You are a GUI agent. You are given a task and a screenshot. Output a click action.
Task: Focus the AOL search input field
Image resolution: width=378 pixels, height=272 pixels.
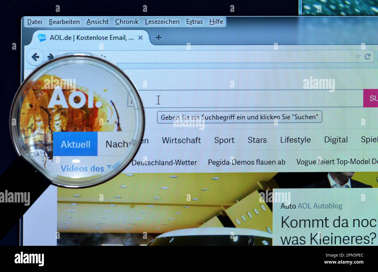pos(246,99)
